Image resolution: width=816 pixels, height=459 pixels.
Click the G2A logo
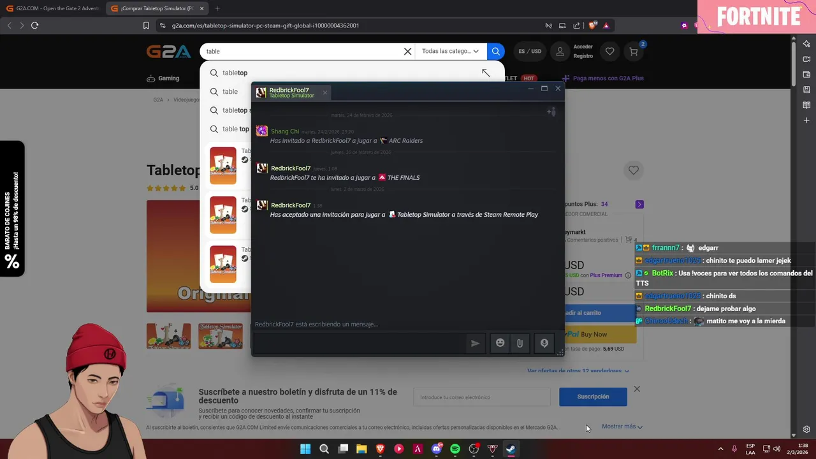click(169, 52)
